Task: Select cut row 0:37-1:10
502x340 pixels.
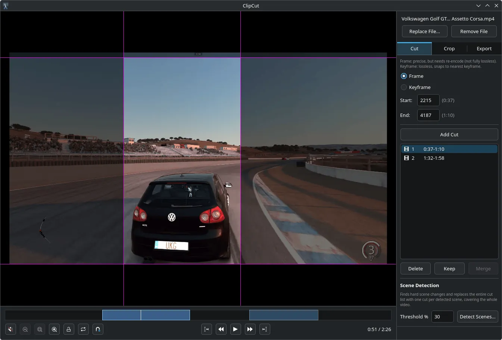Action: tap(449, 149)
